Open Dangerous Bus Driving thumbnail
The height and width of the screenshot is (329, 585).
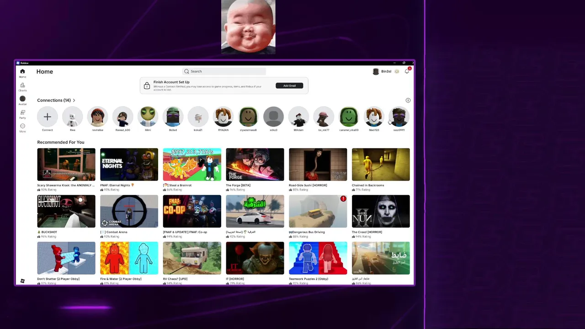[318, 211]
